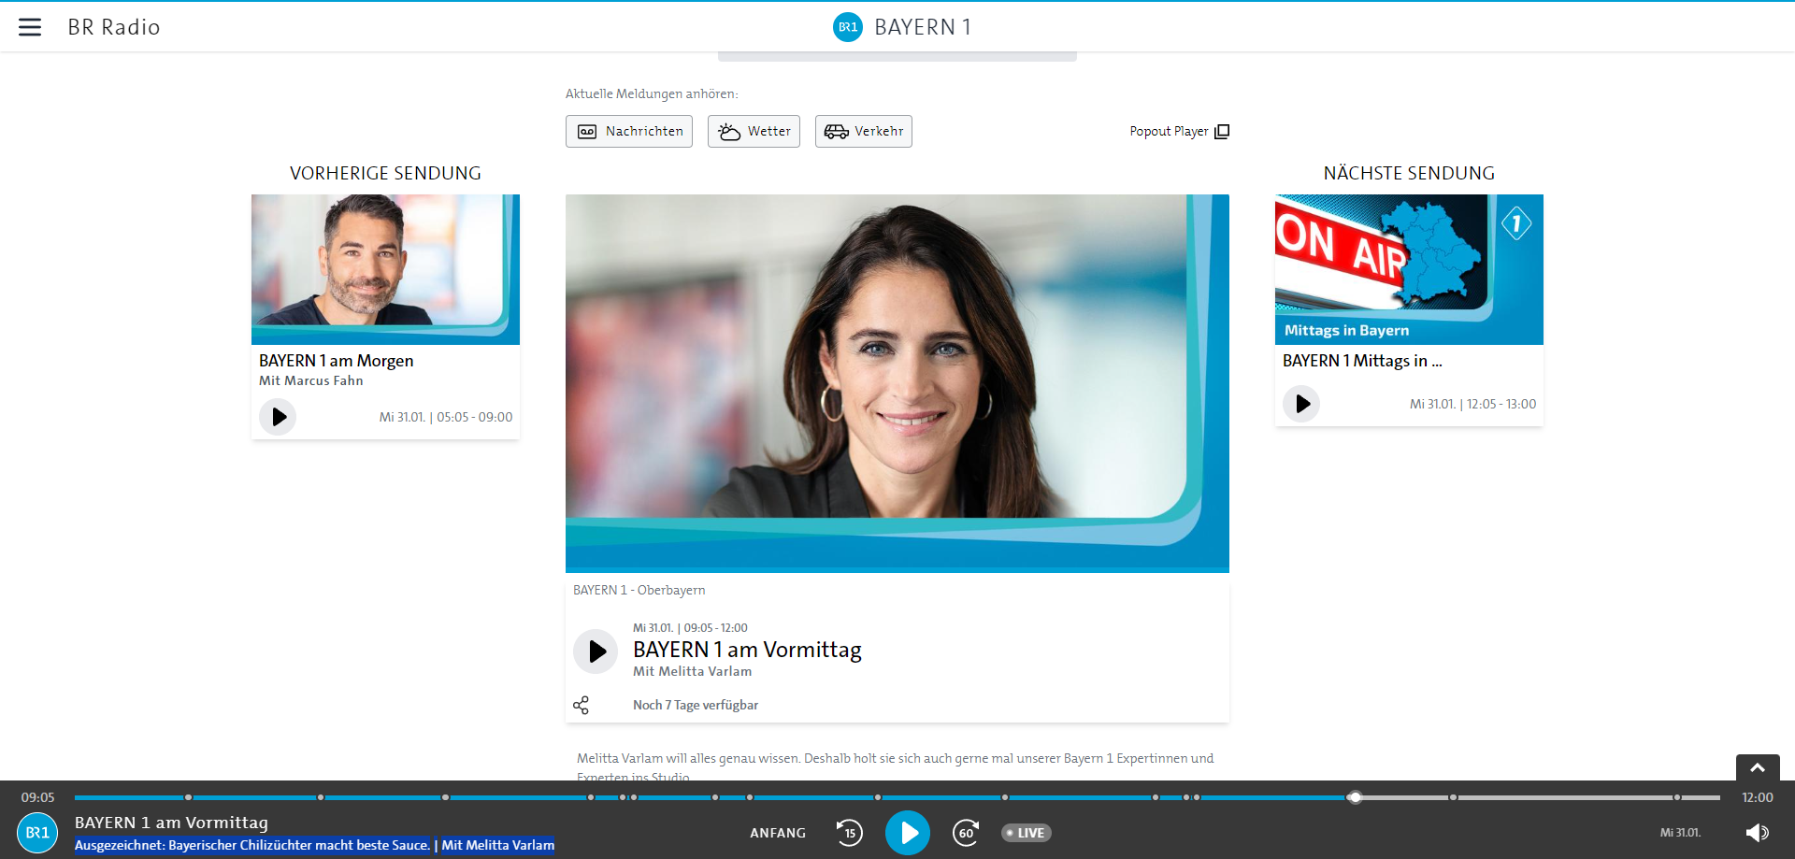The image size is (1795, 859).
Task: Switch to LIVE playback
Action: click(x=1026, y=833)
